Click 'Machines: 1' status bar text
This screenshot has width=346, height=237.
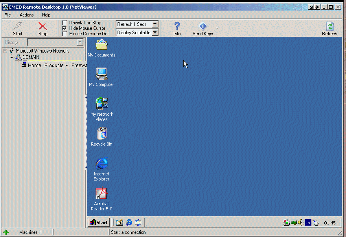tap(30, 232)
